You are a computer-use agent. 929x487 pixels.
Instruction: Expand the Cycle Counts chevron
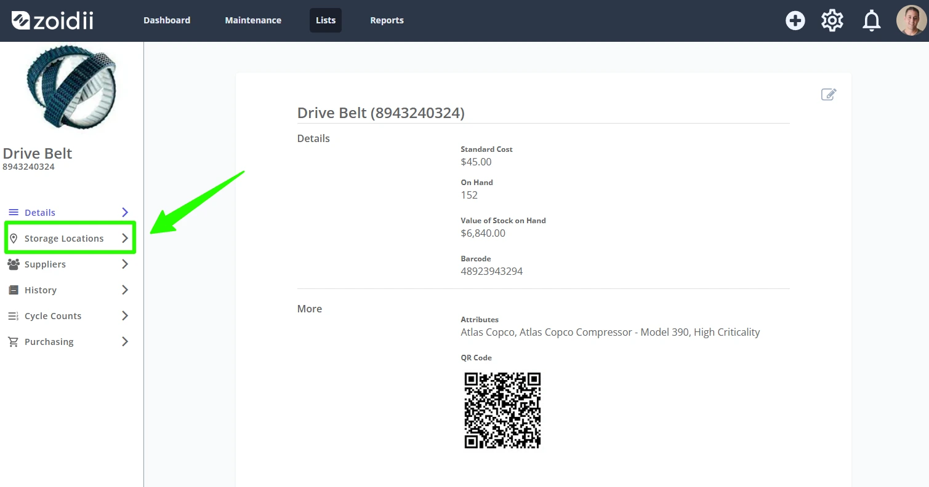tap(125, 316)
